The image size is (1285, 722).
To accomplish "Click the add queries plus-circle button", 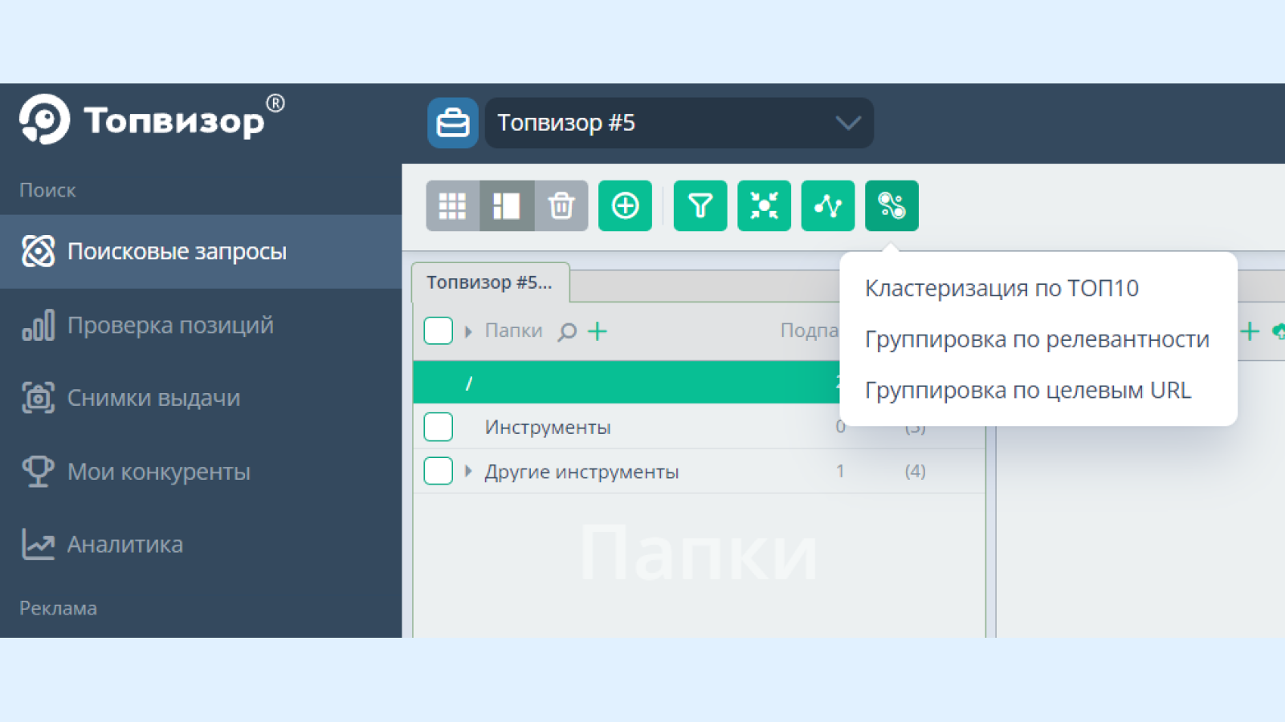I will click(626, 206).
